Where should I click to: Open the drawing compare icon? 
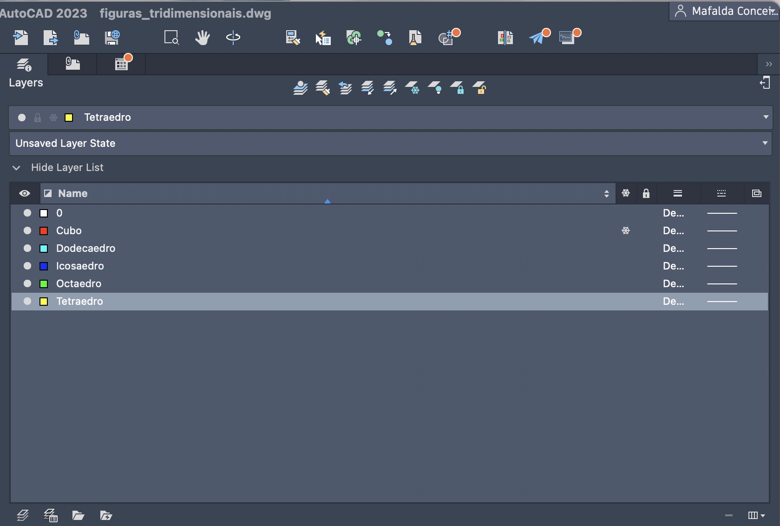pyautogui.click(x=505, y=37)
